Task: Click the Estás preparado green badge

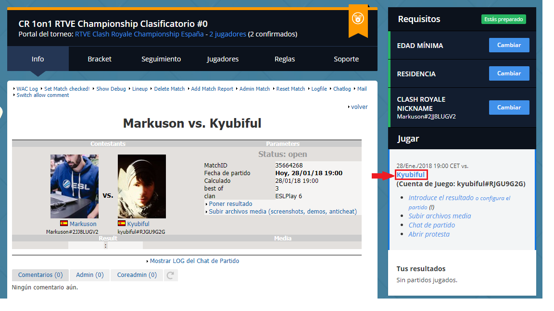Action: [x=504, y=19]
